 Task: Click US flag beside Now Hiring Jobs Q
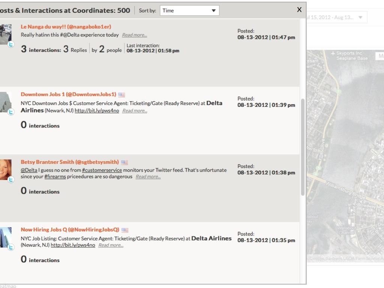click(125, 230)
